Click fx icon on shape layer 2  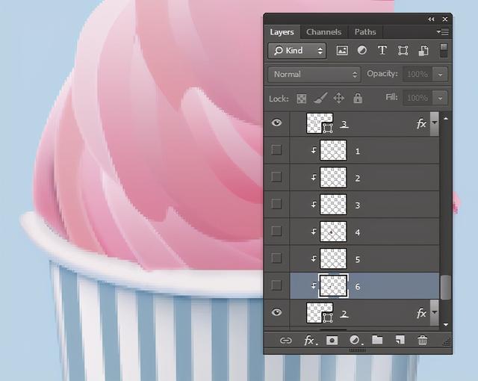coord(421,313)
